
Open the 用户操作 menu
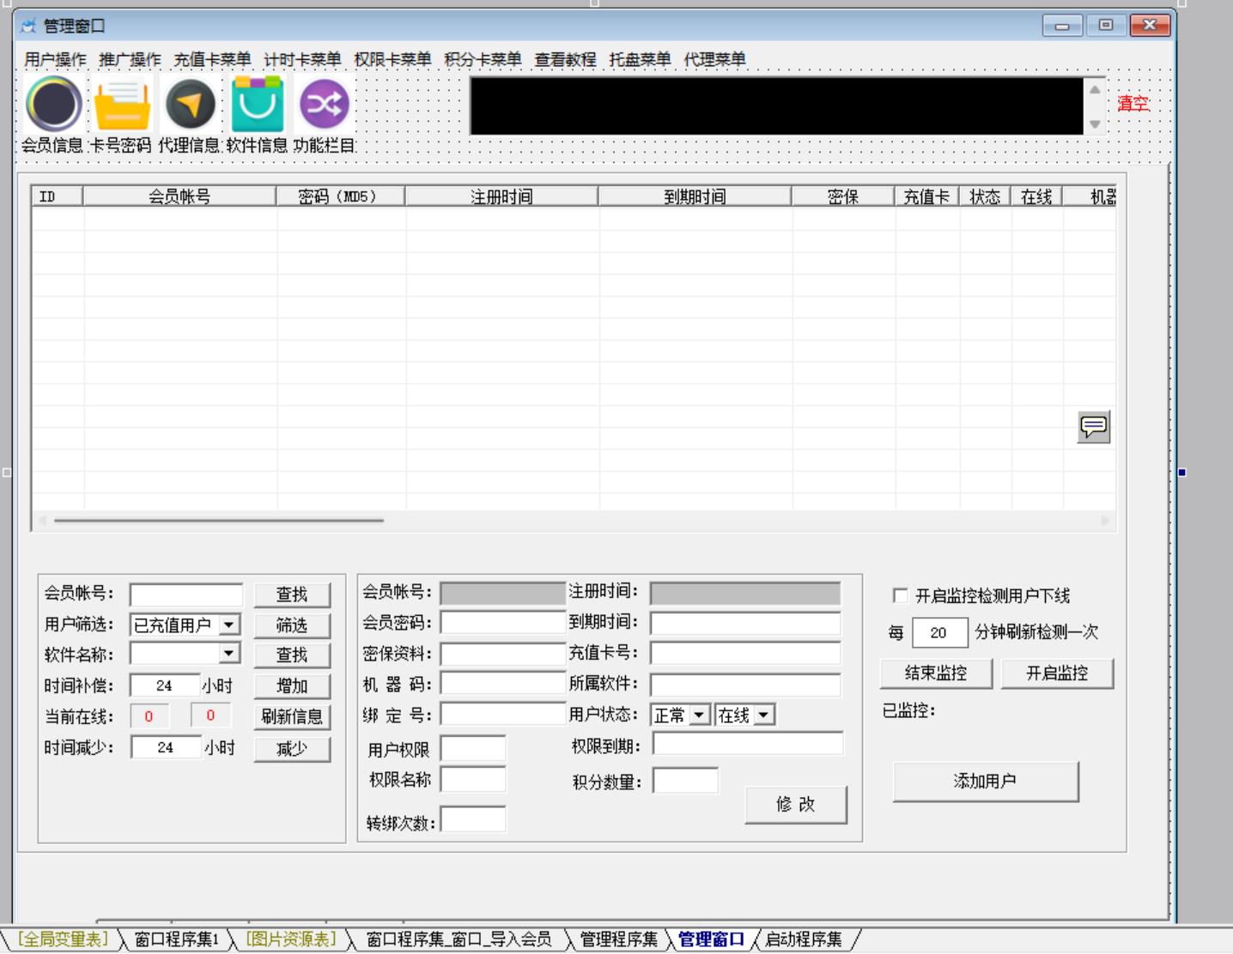coord(55,59)
